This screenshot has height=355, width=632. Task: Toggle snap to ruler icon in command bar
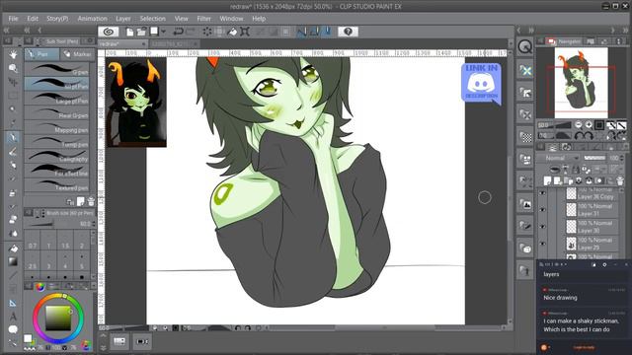point(301,32)
